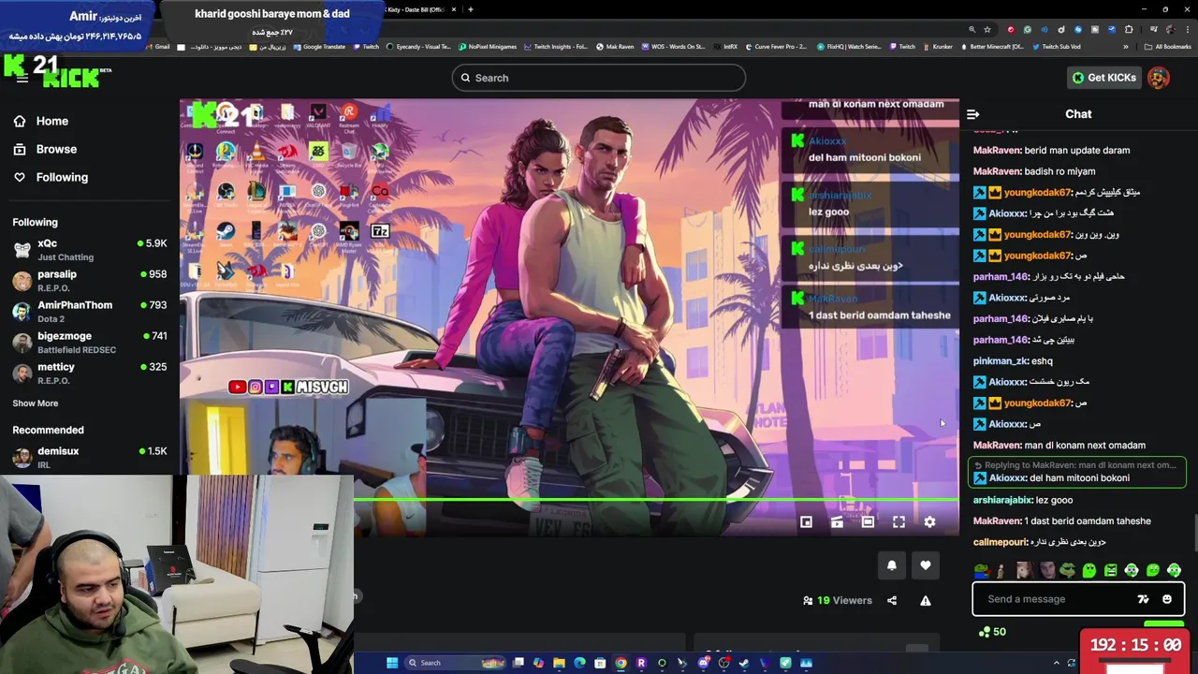Viewport: 1198px width, 674px height.
Task: Toggle mini player mode icon
Action: tap(806, 521)
